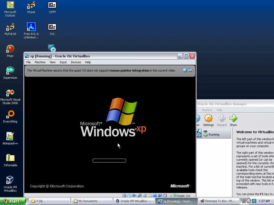Click the Windows XP boot progress bar

click(109, 160)
